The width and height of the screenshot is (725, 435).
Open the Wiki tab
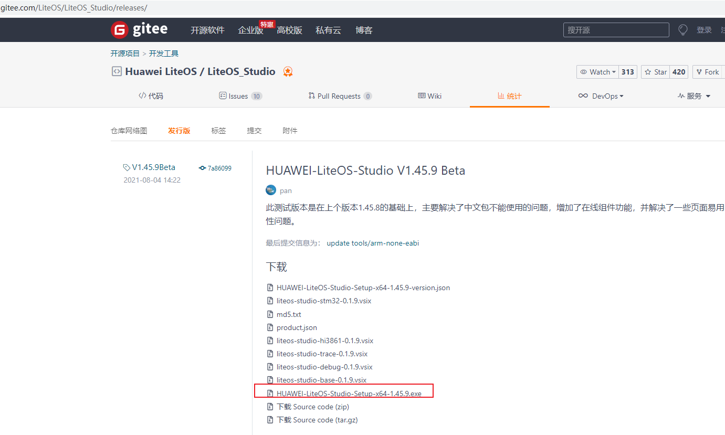429,96
